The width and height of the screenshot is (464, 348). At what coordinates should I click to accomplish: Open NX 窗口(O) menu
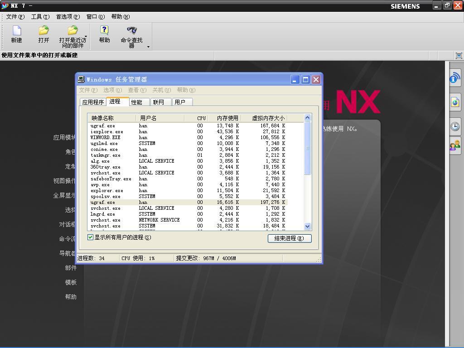coord(96,17)
